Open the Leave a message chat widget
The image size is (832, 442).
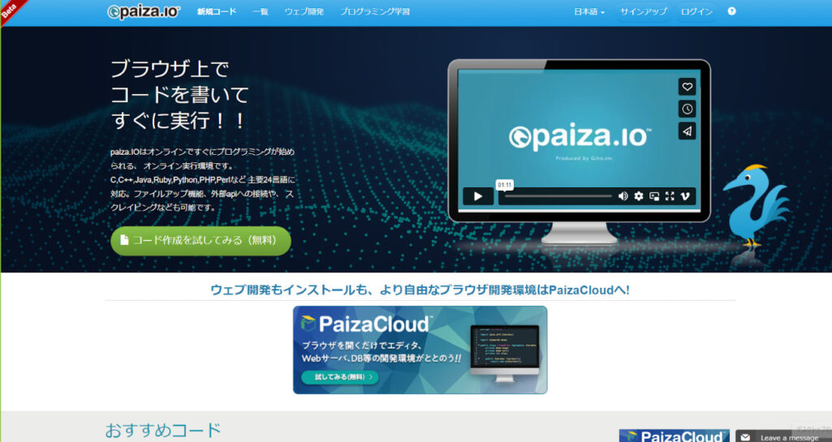coord(783,436)
